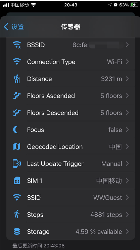Tap the Distance hiker icon
The width and height of the screenshot is (140, 250).
pyautogui.click(x=17, y=79)
